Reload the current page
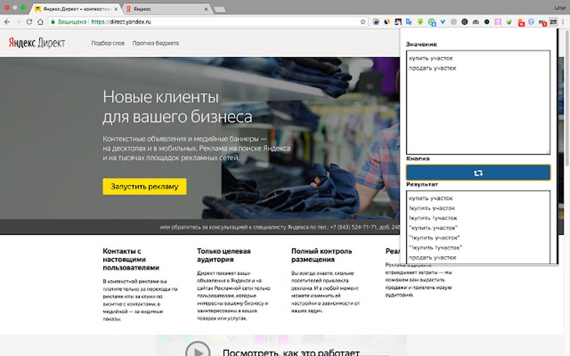This screenshot has width=570, height=356. point(29,22)
